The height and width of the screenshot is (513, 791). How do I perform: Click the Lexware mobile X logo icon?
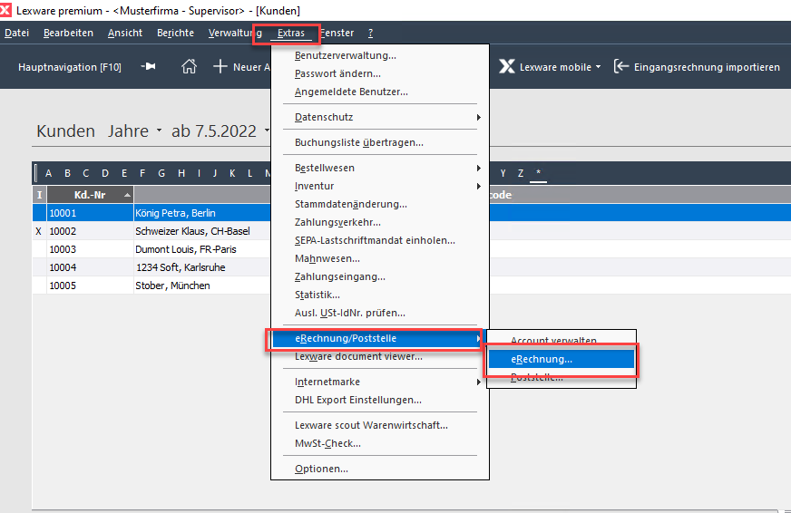click(x=507, y=66)
